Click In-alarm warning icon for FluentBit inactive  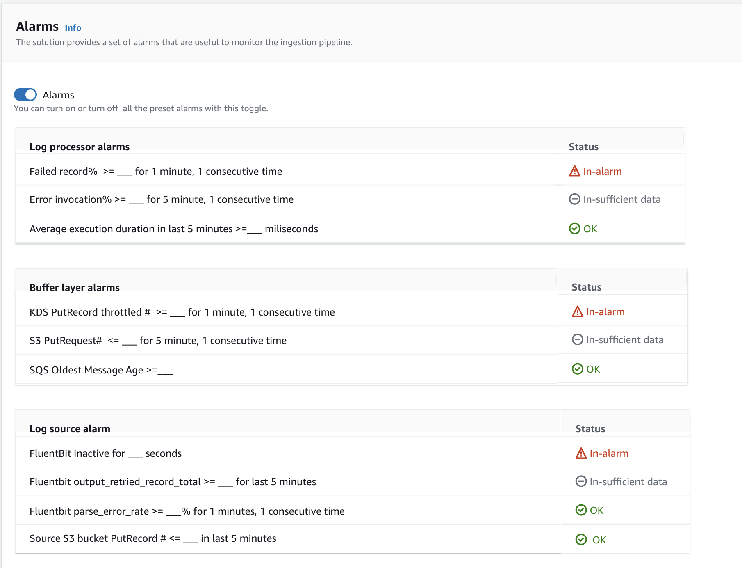click(x=581, y=453)
